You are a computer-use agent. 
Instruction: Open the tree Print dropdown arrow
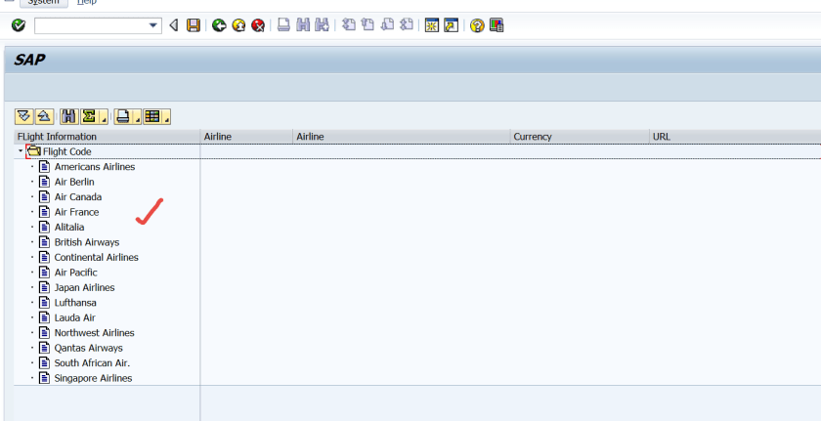coord(137,116)
